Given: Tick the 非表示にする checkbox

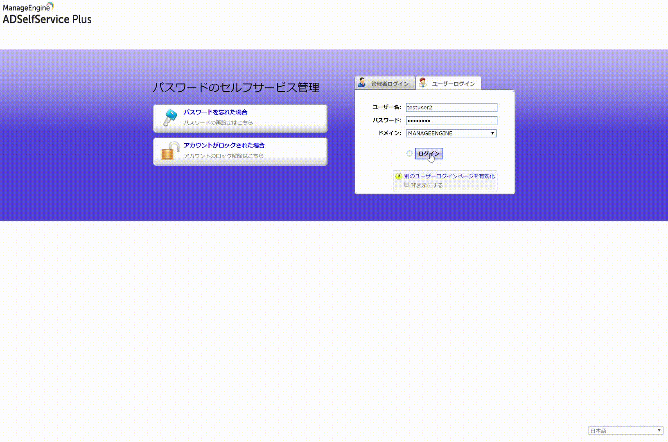Looking at the screenshot, I should (406, 185).
